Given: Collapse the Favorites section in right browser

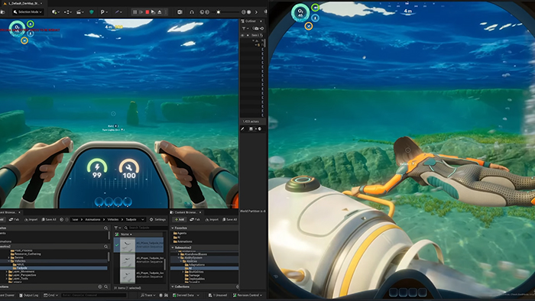Looking at the screenshot, I should coord(173,228).
